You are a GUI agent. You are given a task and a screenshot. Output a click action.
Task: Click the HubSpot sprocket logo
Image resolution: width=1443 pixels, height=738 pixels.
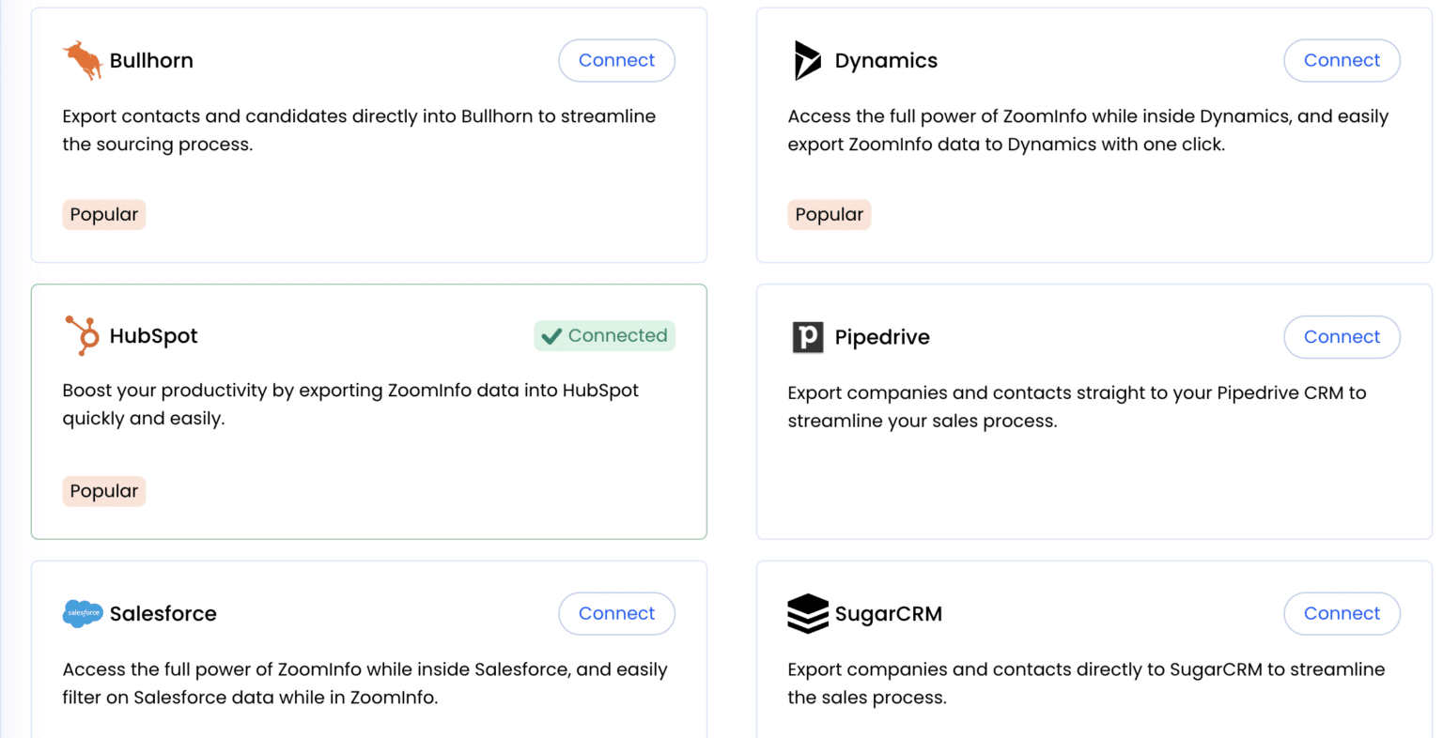coord(83,335)
